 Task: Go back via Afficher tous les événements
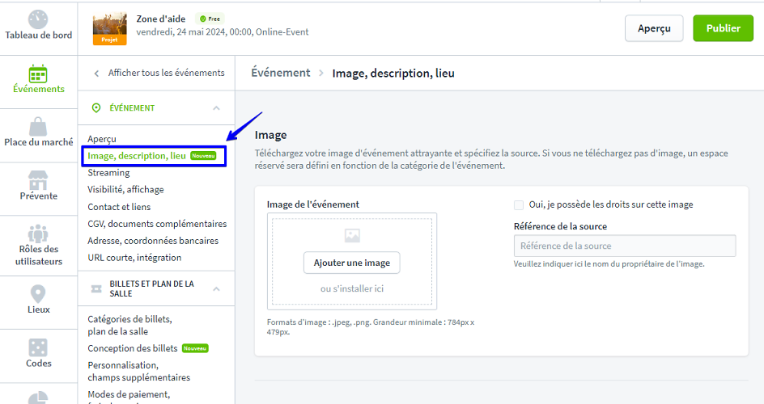pos(158,73)
